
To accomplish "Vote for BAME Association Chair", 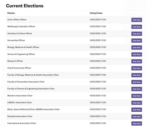I will click(136, 110).
